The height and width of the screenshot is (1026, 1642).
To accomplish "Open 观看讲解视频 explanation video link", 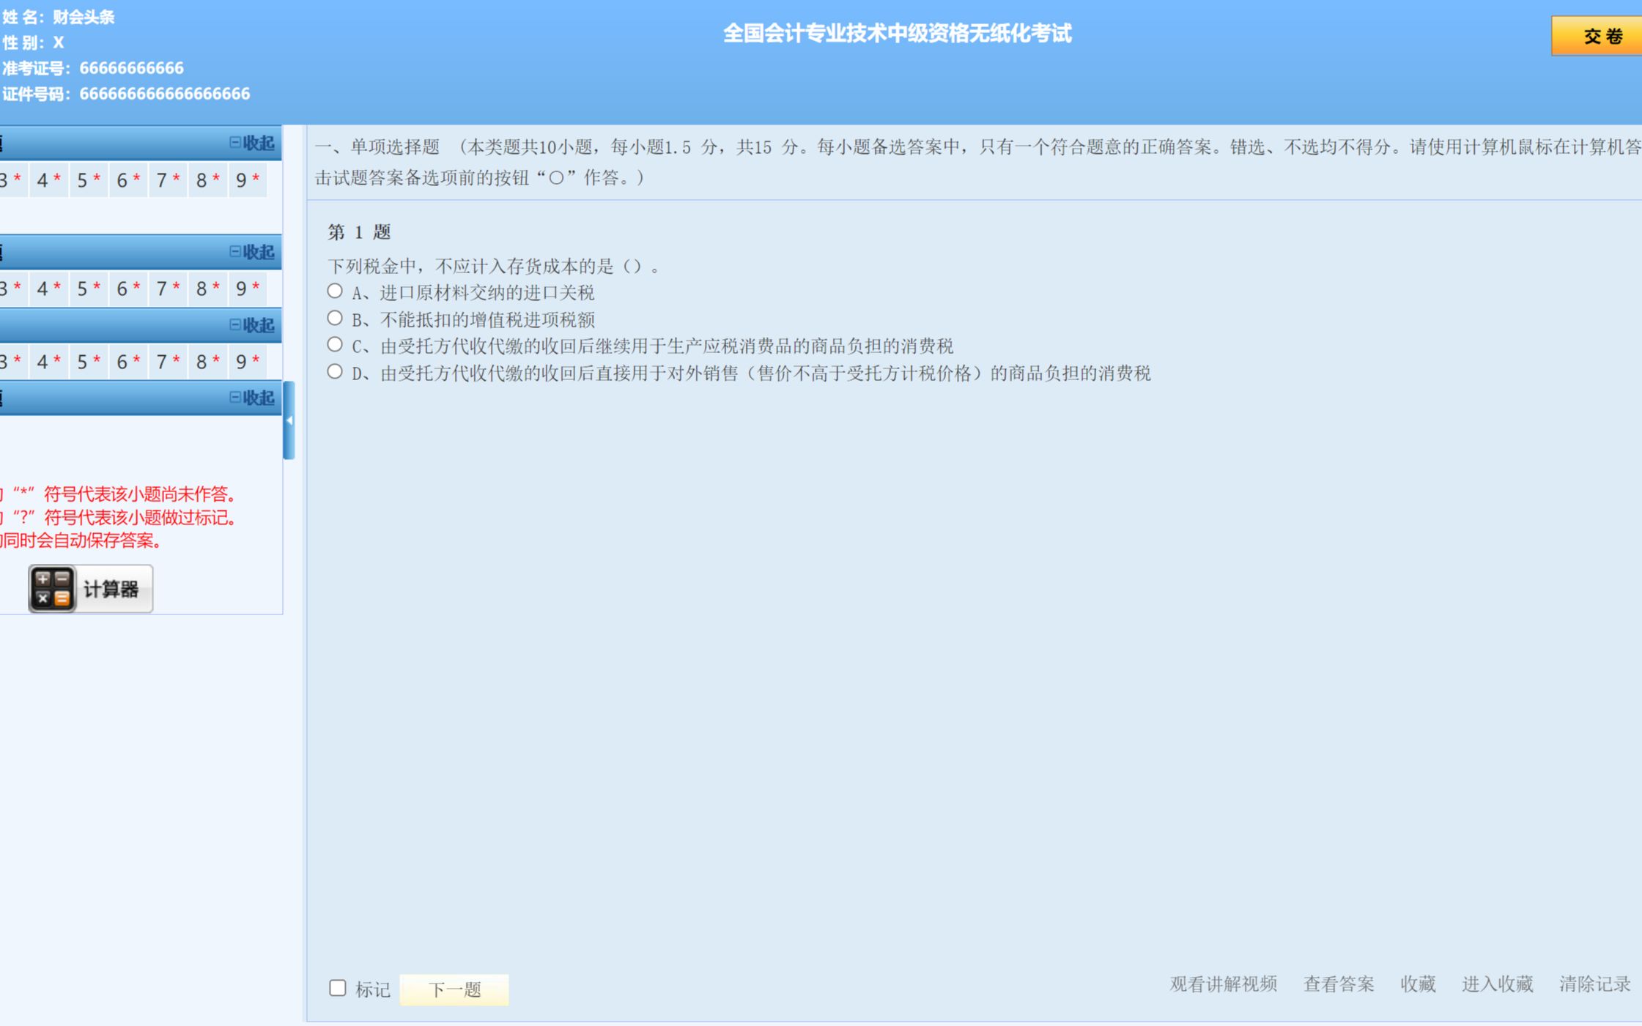I will point(1223,984).
